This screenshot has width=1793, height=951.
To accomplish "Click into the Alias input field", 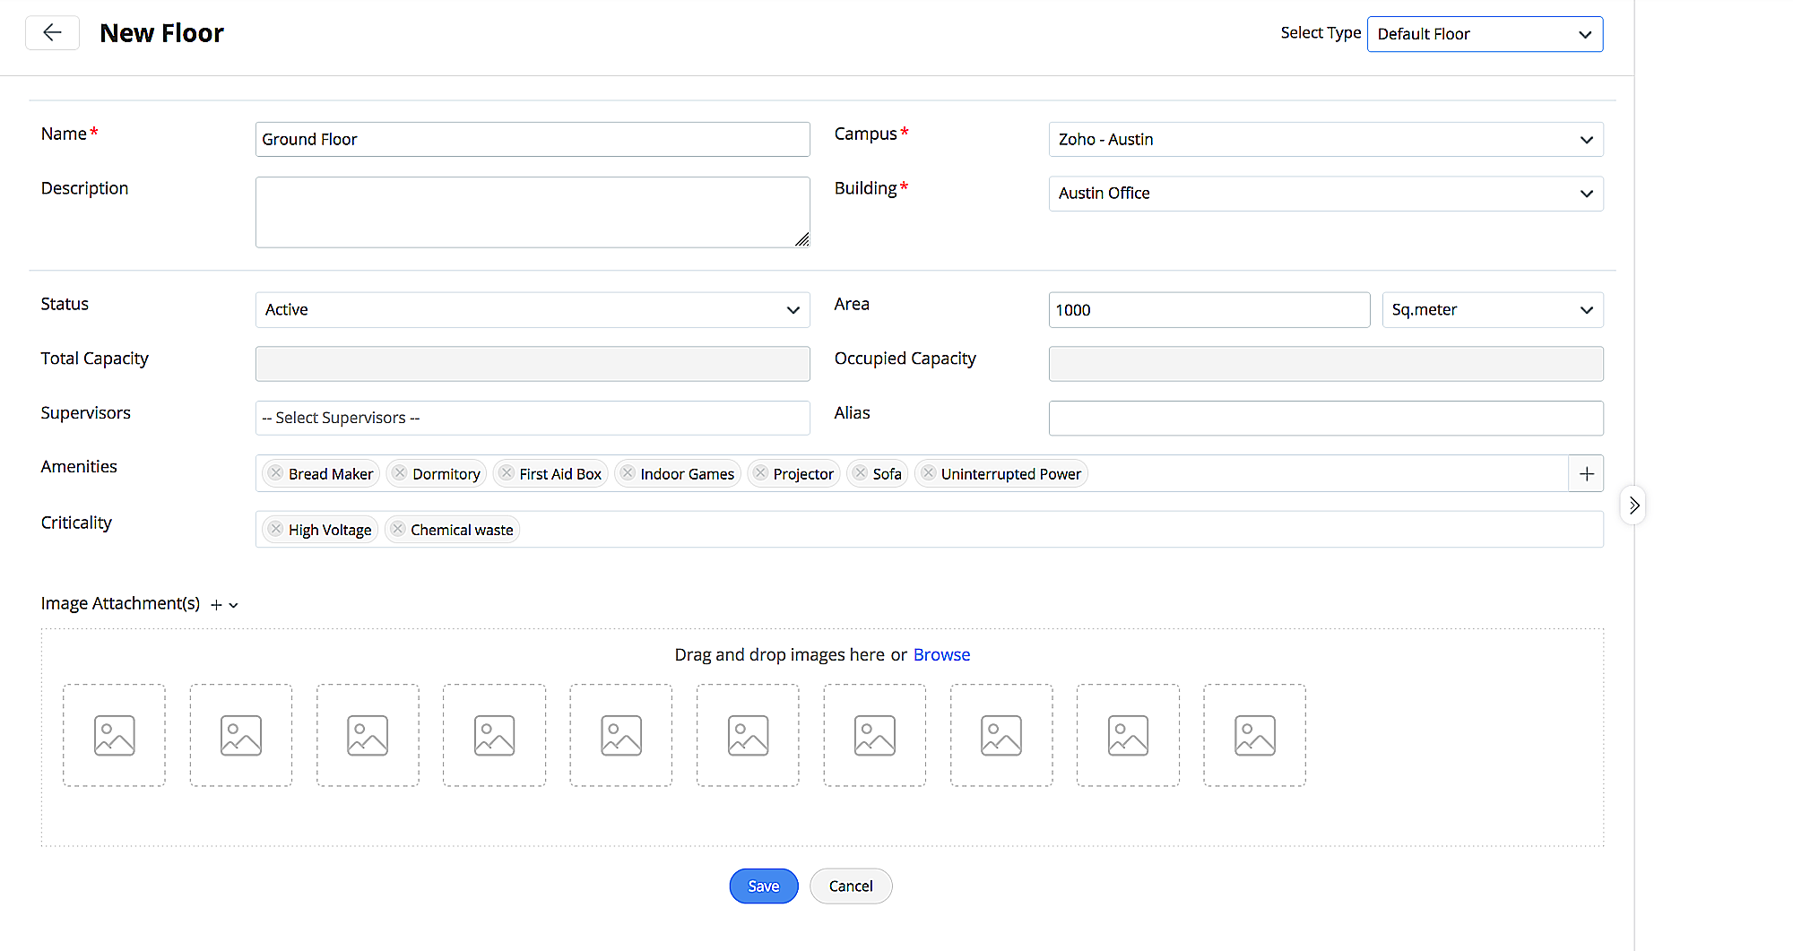I will pos(1325,419).
